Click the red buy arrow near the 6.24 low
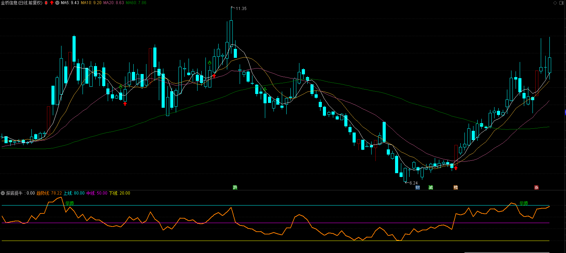566x253 pixels. click(x=456, y=168)
